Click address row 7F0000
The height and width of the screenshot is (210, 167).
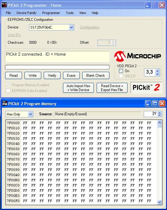[x=13, y=123]
